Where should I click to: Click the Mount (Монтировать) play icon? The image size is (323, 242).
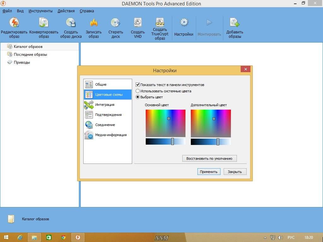coord(209,22)
